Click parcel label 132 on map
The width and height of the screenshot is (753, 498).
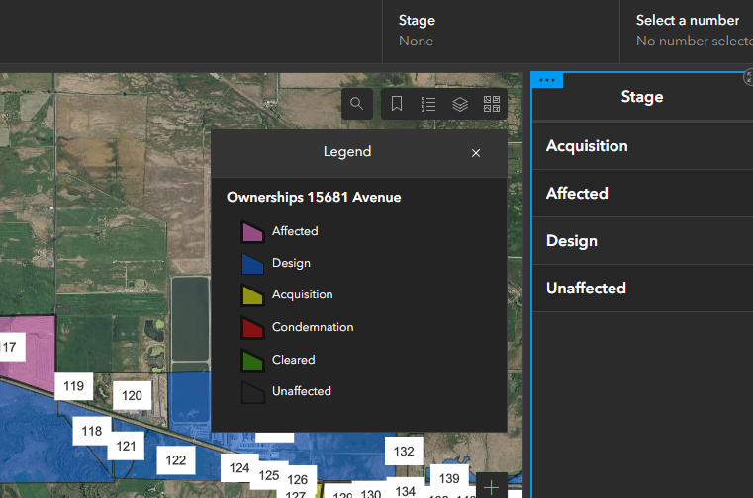404,451
